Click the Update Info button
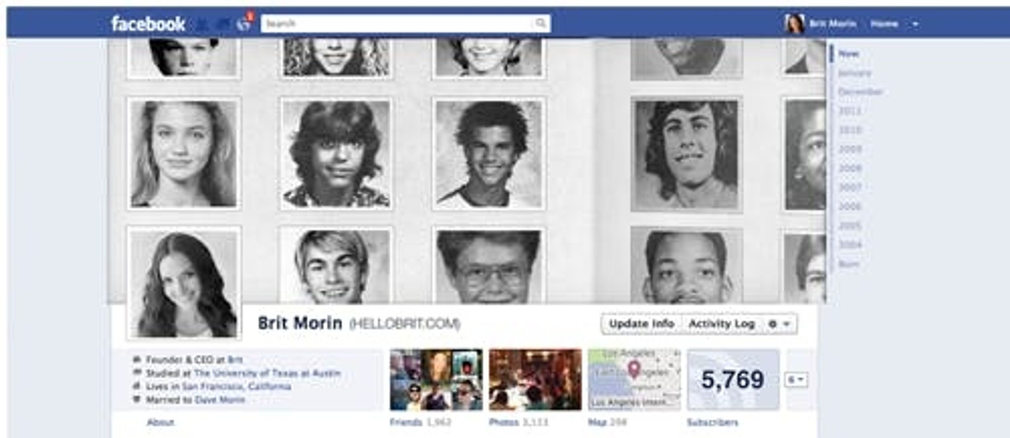Image resolution: width=1010 pixels, height=438 pixels. [x=642, y=324]
